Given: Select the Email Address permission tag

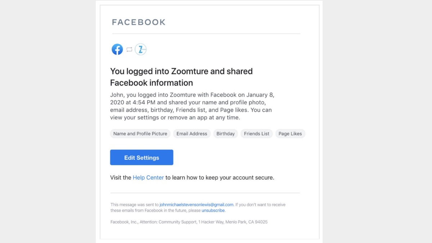Looking at the screenshot, I should (x=192, y=134).
